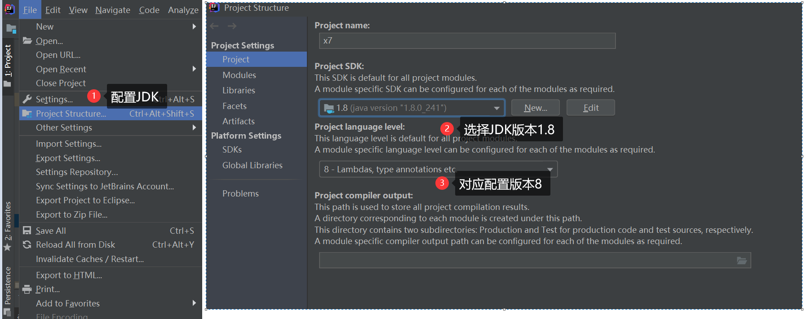
Task: Select Modules in Project Settings
Action: coord(239,75)
